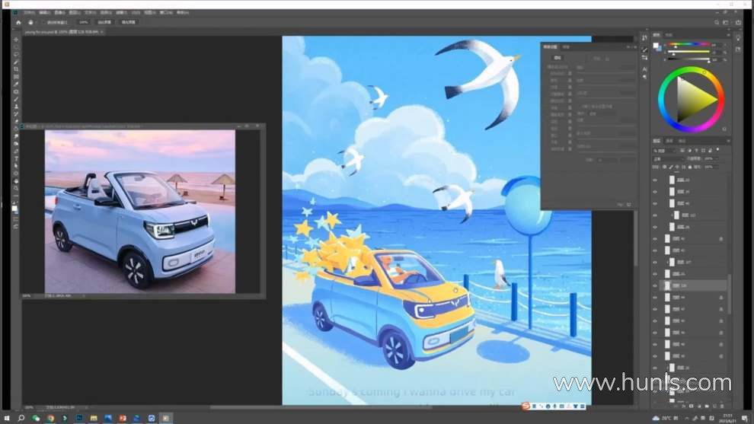754x424 pixels.
Task: Click the new group folder icon
Action: point(707,406)
